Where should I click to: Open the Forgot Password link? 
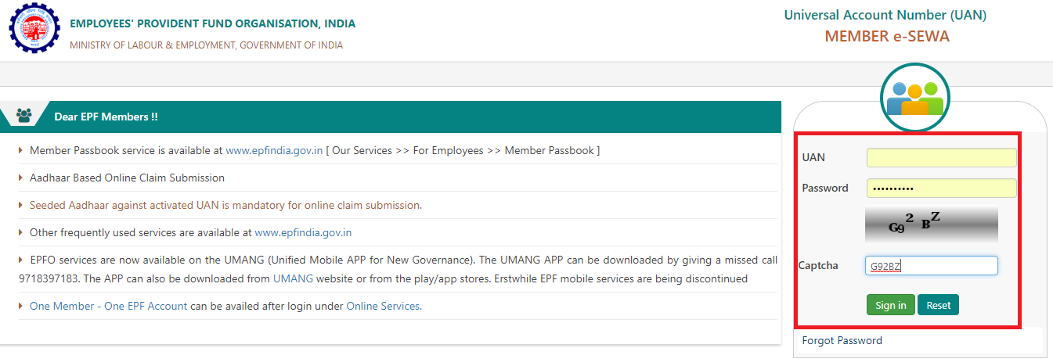coord(842,340)
